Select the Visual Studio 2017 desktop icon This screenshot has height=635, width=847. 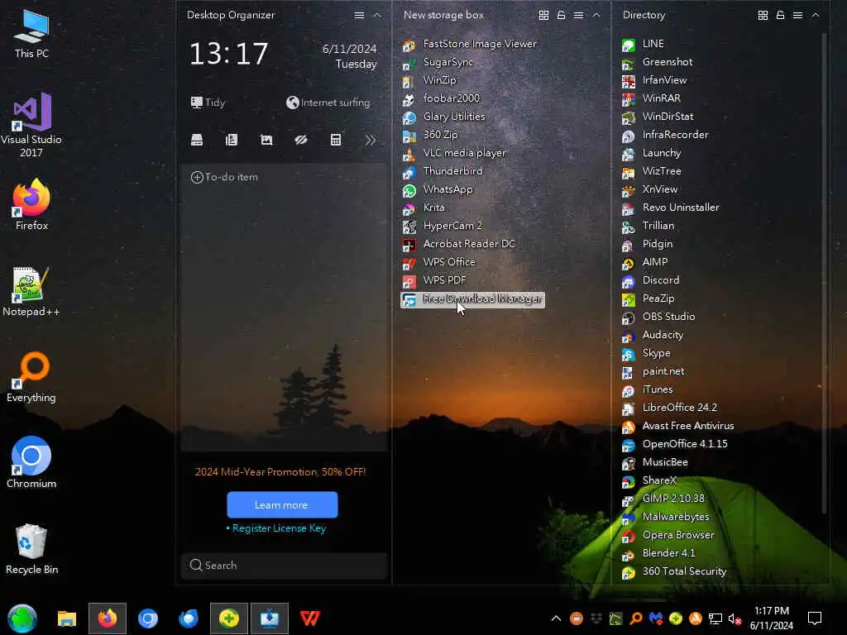click(x=31, y=125)
